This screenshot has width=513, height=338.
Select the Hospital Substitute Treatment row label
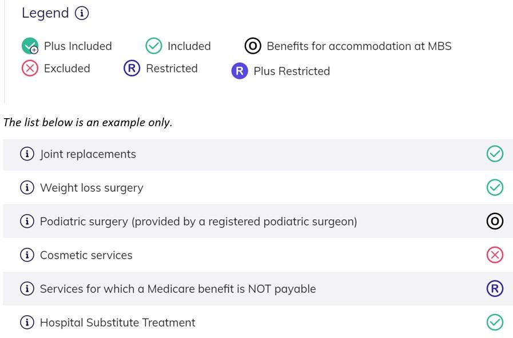tap(117, 323)
